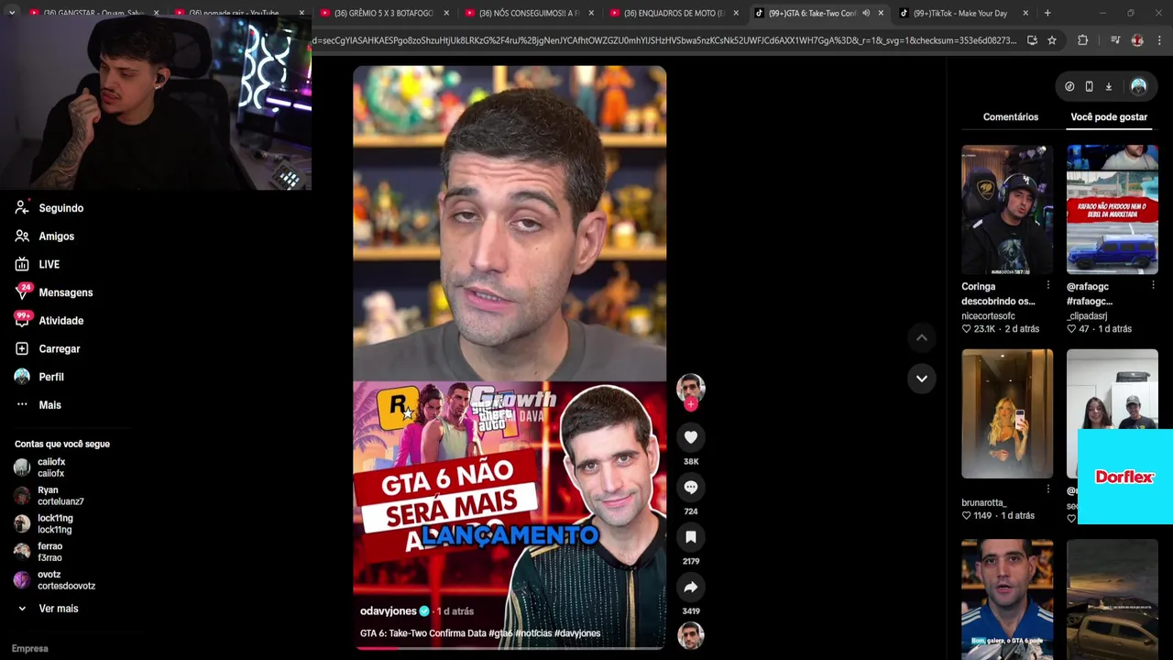Open Empresa footer link

point(30,649)
